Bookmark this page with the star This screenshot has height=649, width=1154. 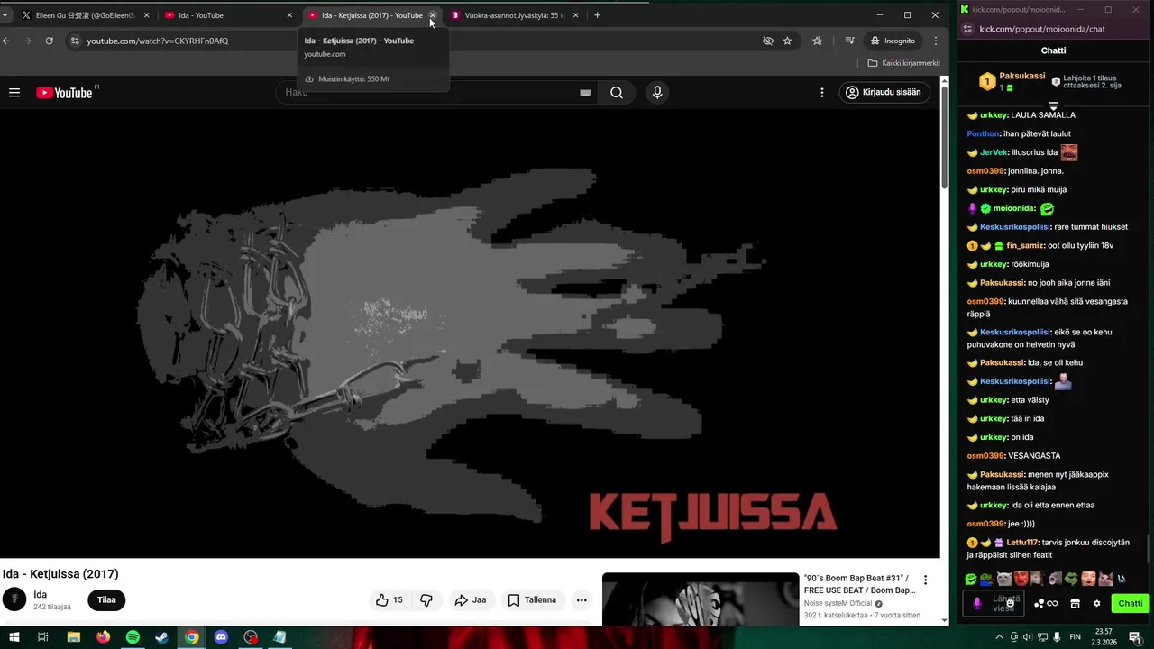(x=787, y=41)
